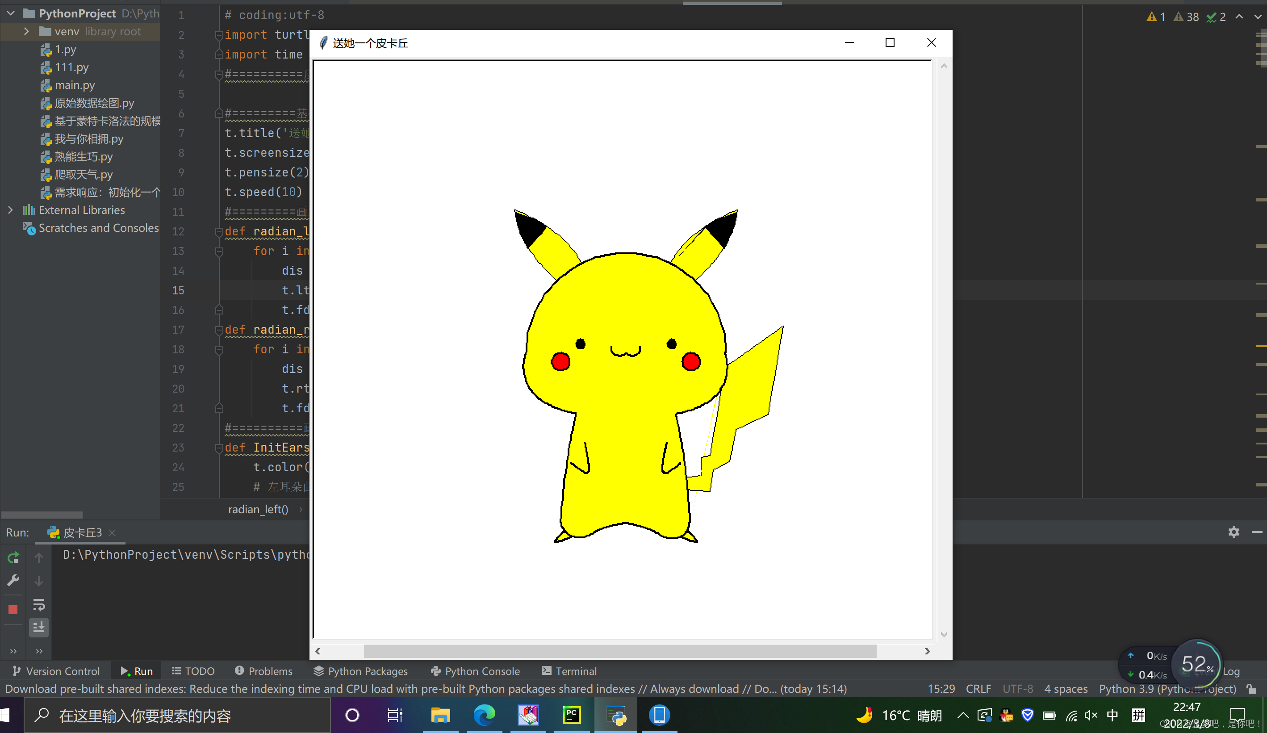Click turtle window scroll up arrow
The height and width of the screenshot is (733, 1267).
click(944, 66)
